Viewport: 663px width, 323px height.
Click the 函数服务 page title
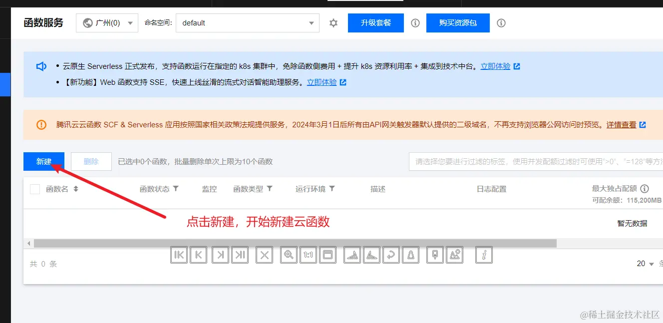[43, 22]
